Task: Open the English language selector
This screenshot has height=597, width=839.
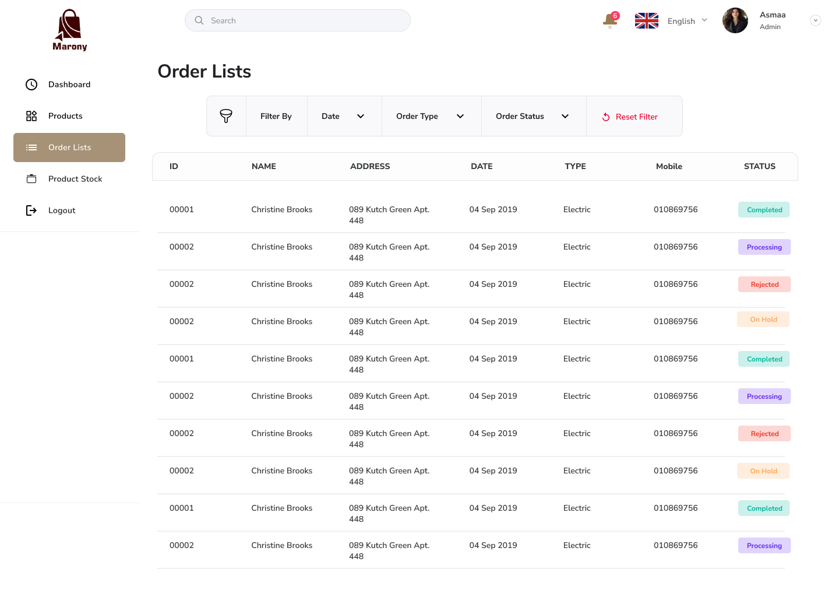Action: coord(687,21)
